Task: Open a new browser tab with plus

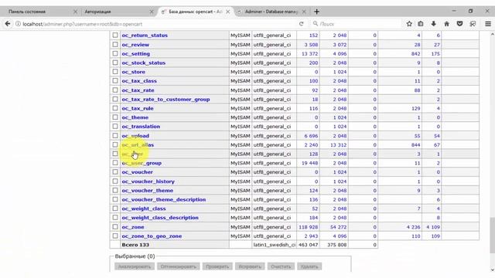Action: (x=316, y=12)
